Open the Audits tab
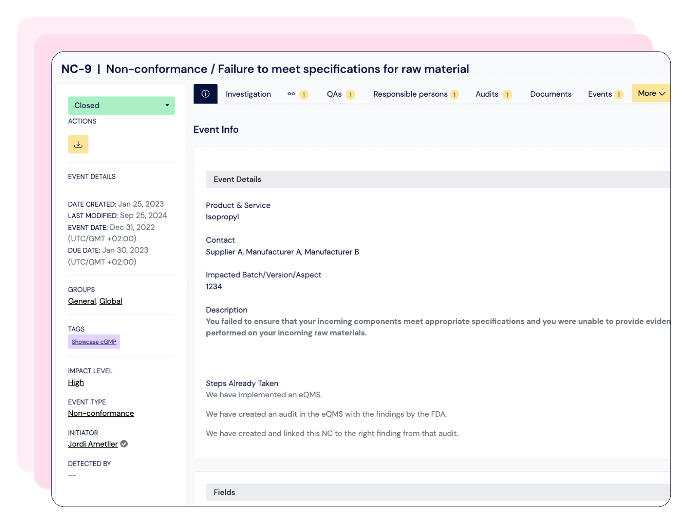This screenshot has height=524, width=688. click(x=493, y=94)
